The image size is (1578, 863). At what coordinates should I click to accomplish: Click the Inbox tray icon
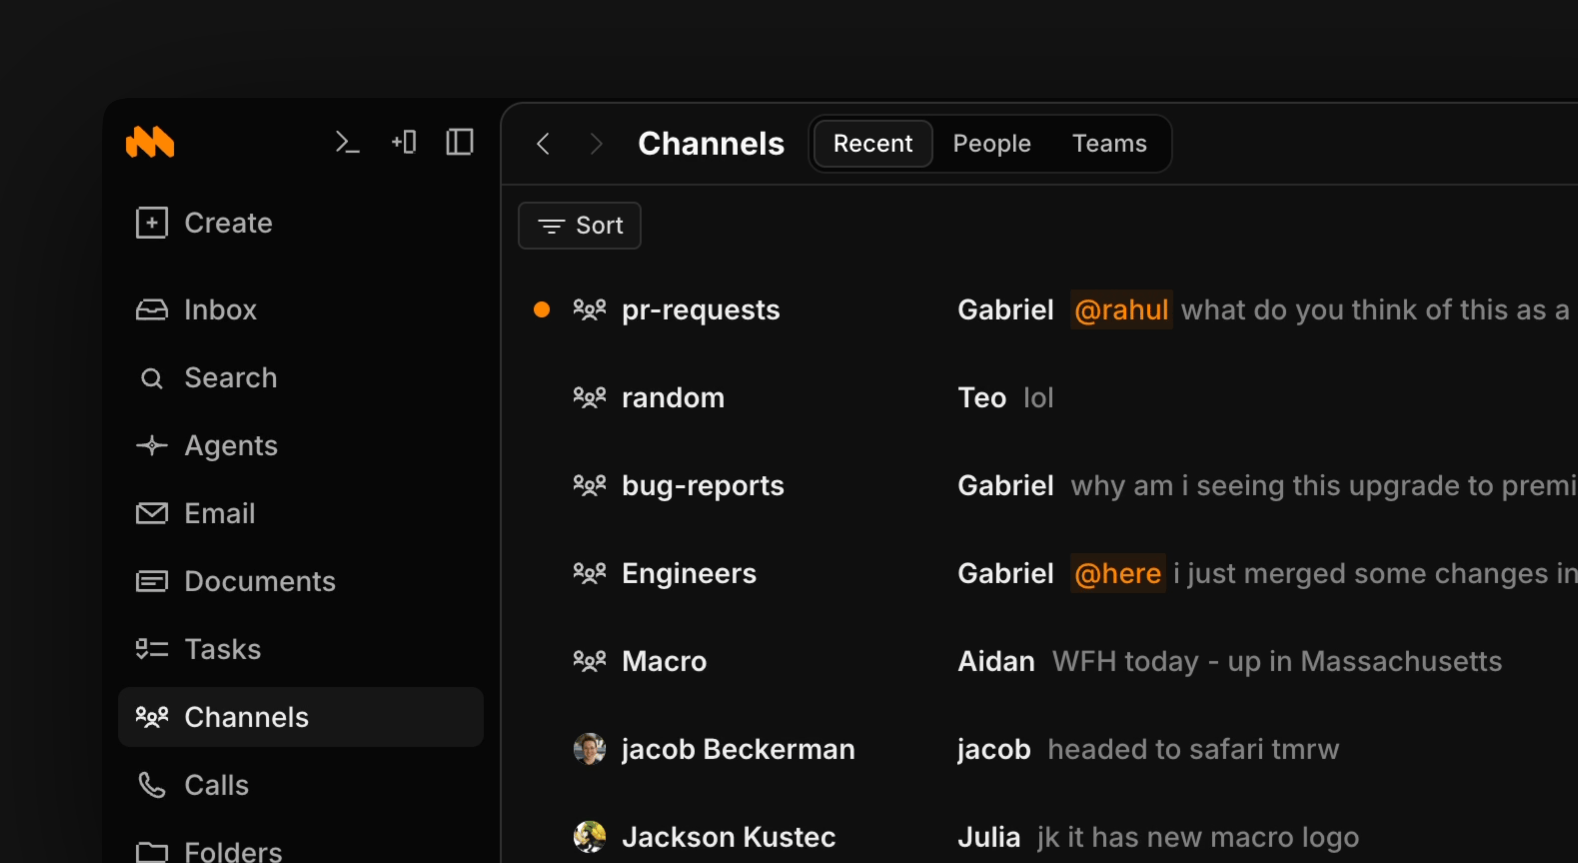[x=151, y=310]
